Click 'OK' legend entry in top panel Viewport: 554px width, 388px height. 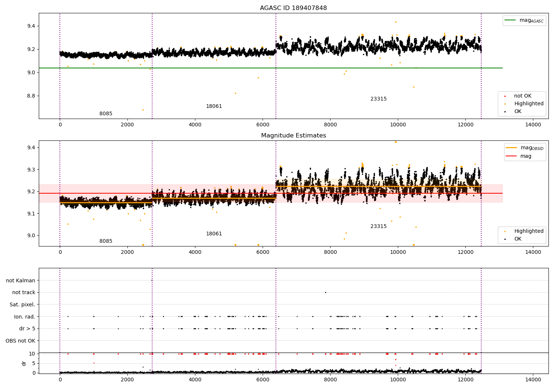pos(518,112)
